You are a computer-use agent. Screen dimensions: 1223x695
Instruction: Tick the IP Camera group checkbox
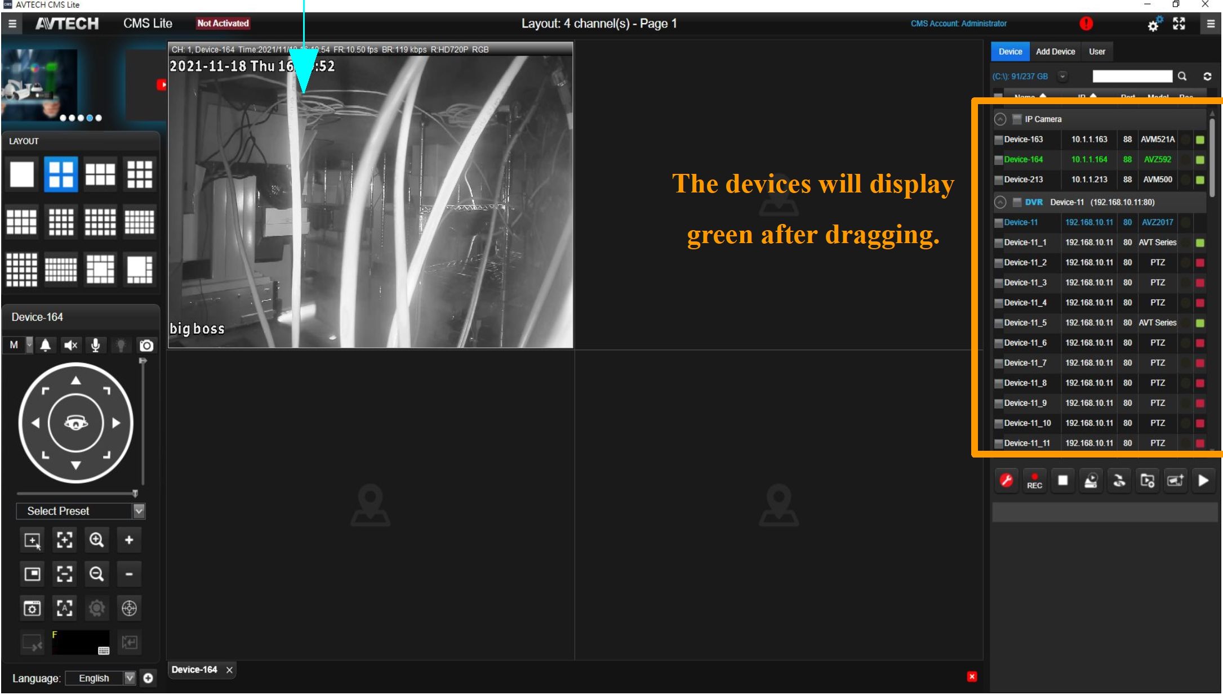1017,119
